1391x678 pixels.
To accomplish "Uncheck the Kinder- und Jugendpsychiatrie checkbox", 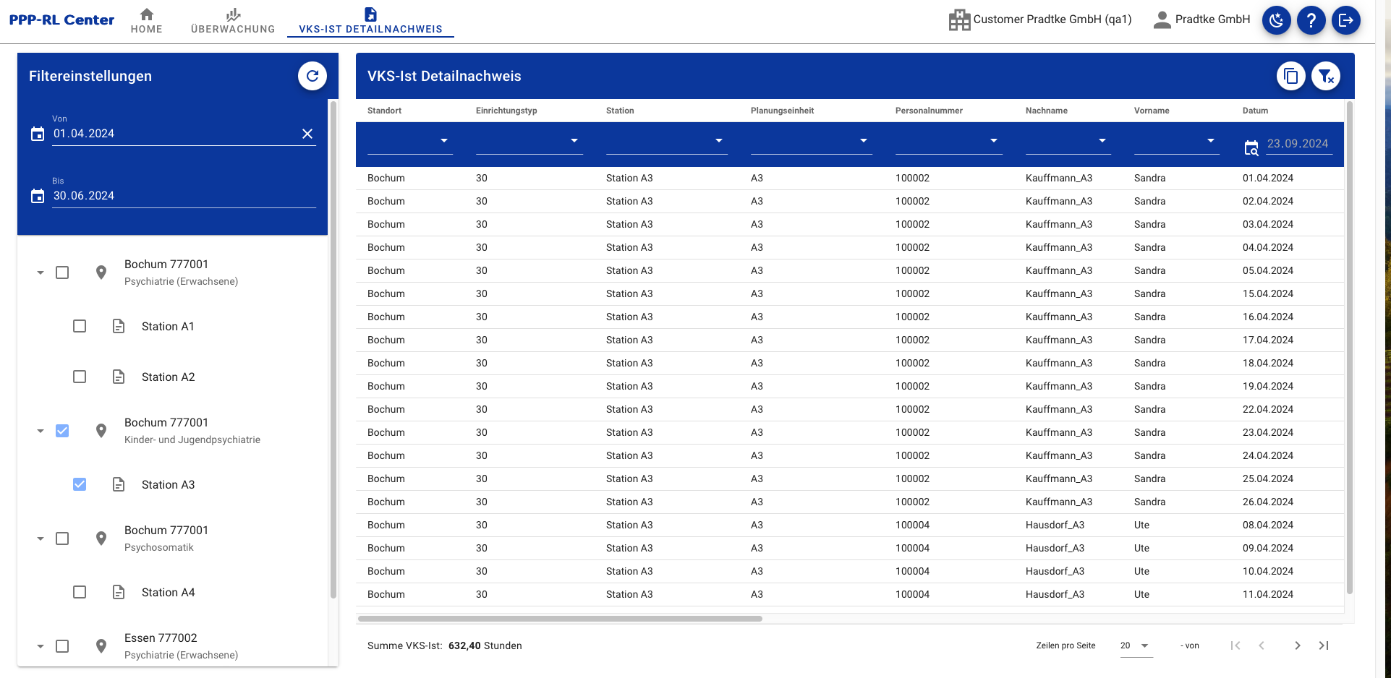I will (62, 431).
